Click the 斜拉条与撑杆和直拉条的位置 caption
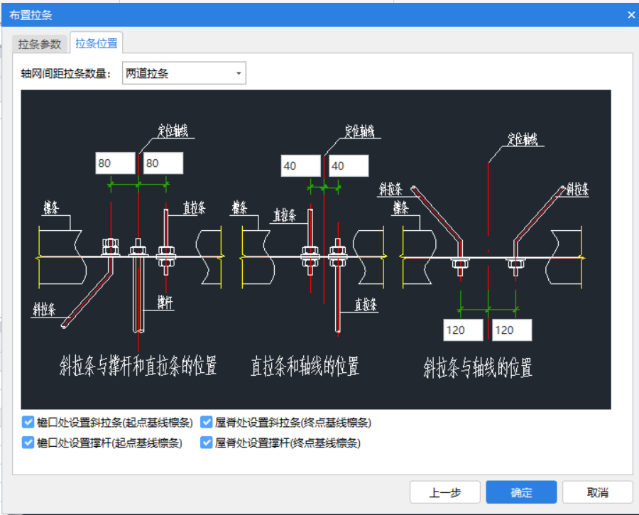The image size is (639, 515). [x=138, y=365]
